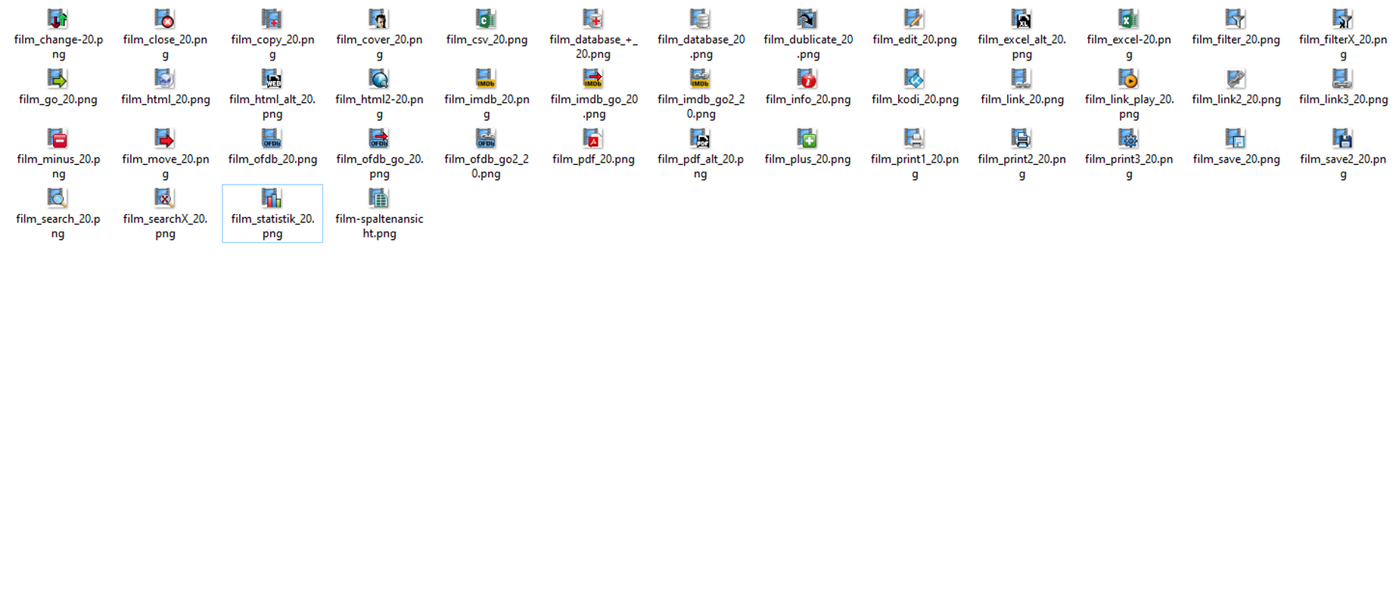Click the film_excel_alt_20.png icon
This screenshot has width=1399, height=605.
point(1021,18)
